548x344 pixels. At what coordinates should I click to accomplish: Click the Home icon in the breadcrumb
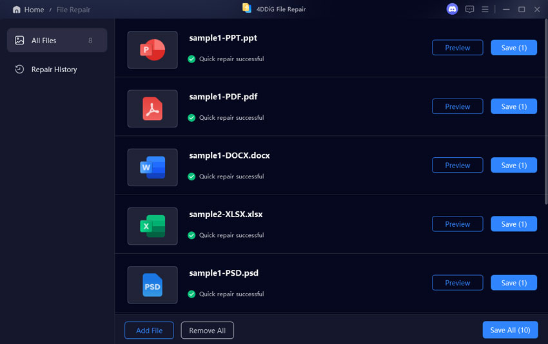16,10
